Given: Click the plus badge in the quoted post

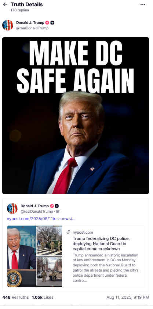Looking at the screenshot, I should click(57, 206).
